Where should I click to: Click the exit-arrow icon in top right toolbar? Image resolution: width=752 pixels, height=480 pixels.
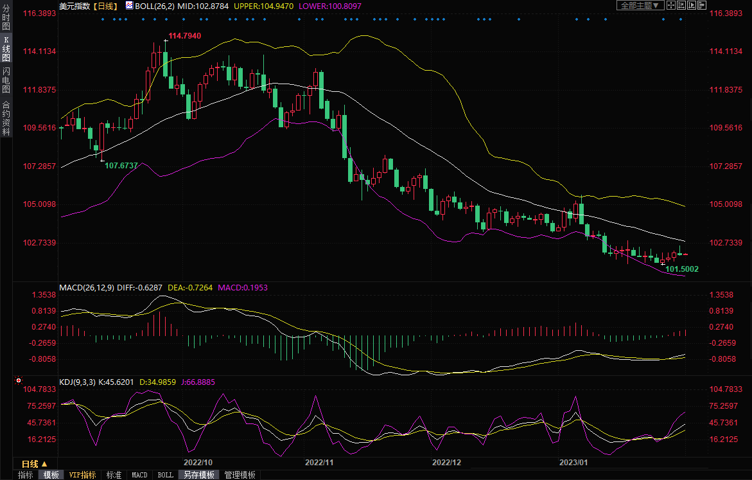coord(702,5)
